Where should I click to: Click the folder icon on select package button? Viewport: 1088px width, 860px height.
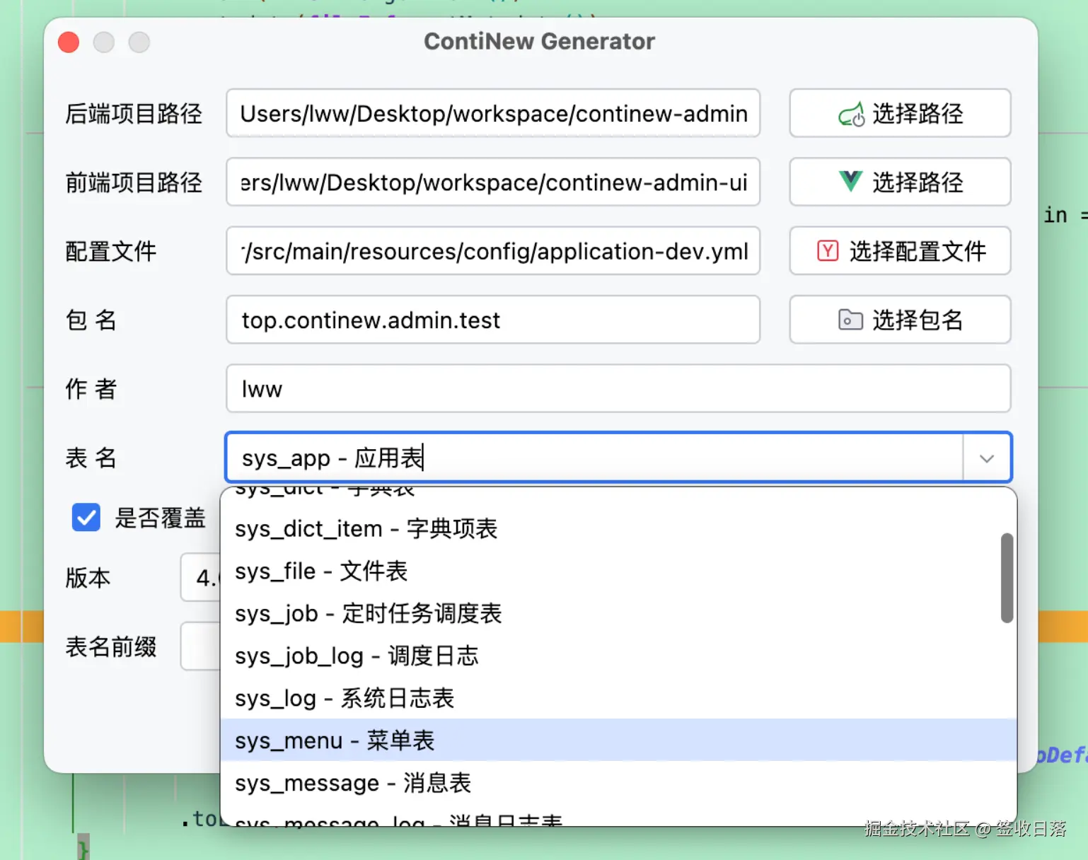pyautogui.click(x=850, y=320)
